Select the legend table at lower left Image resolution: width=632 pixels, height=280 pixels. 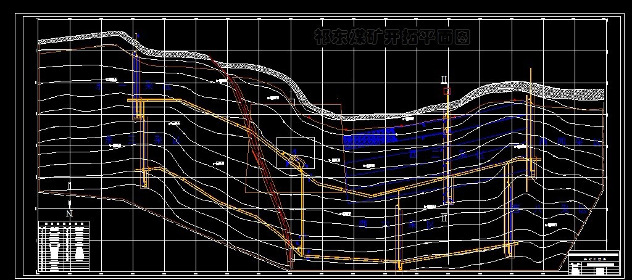(64, 245)
